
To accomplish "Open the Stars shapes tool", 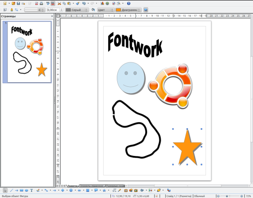I will point(104,190).
